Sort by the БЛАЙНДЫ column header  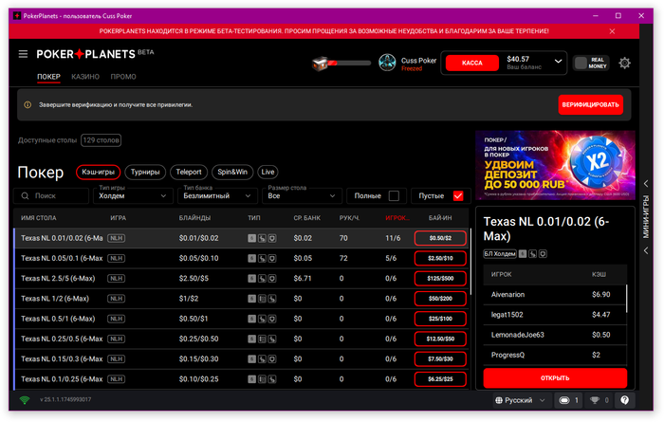point(194,218)
